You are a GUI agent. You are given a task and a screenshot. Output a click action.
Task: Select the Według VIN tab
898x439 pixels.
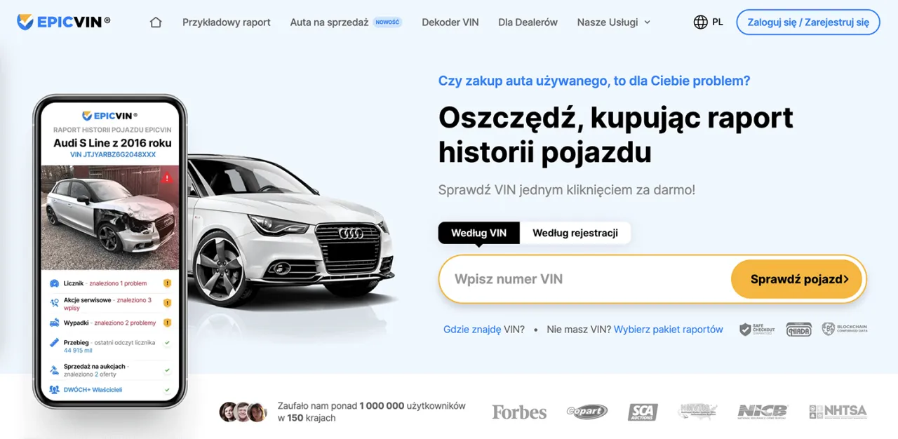[x=479, y=233]
